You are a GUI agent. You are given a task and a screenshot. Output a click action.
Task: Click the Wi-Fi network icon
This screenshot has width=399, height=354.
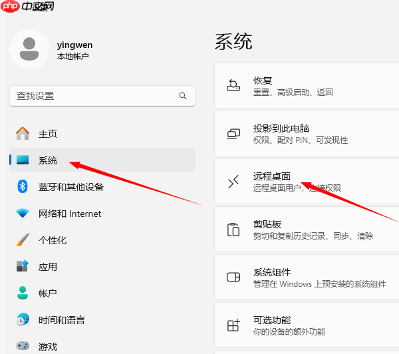(23, 213)
